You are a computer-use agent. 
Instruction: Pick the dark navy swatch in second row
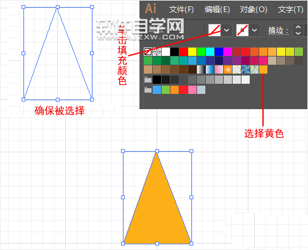219,60
